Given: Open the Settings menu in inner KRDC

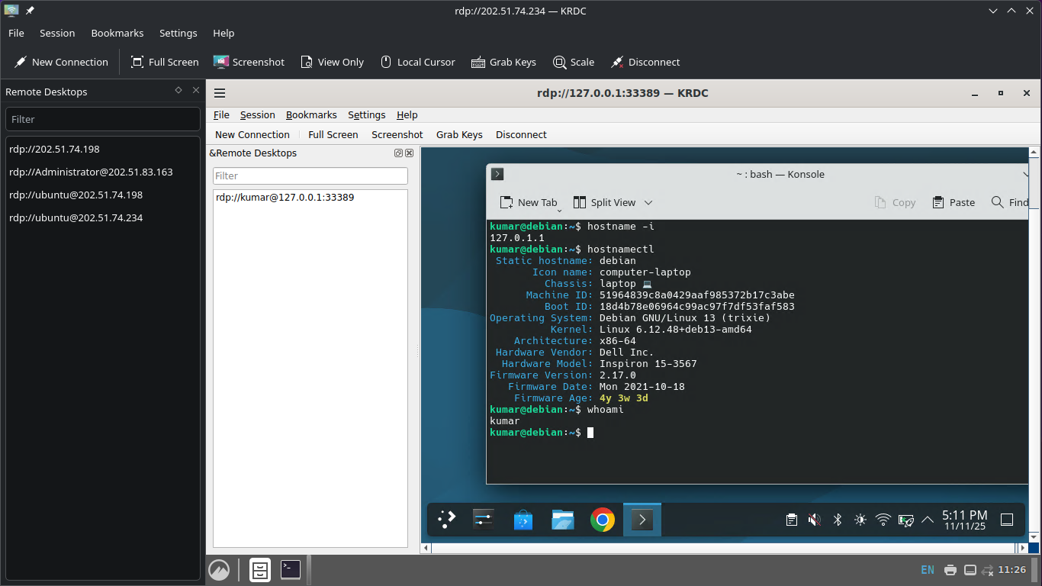Looking at the screenshot, I should [x=366, y=115].
